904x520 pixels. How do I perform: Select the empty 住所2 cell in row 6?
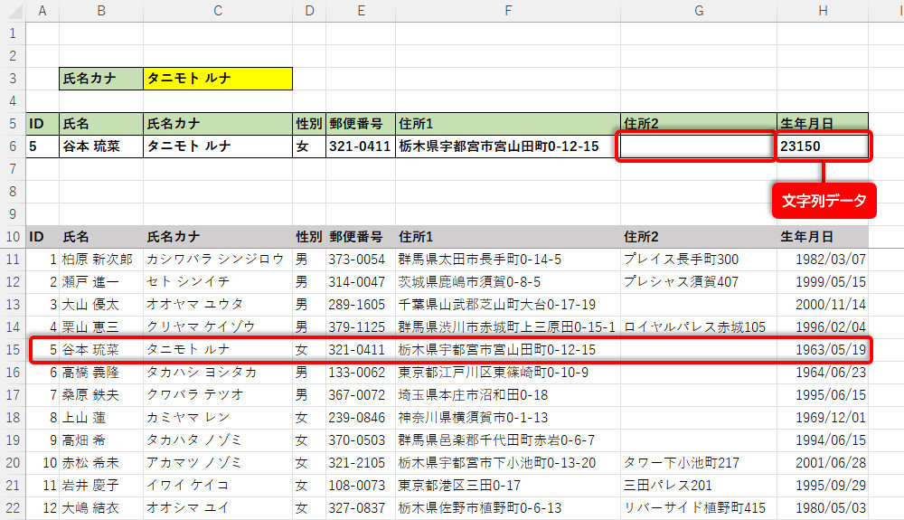pos(696,147)
